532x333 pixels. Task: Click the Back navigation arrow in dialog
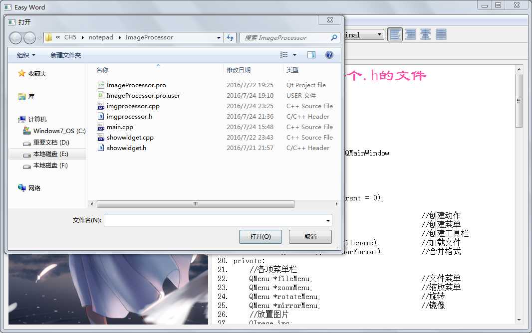click(15, 37)
